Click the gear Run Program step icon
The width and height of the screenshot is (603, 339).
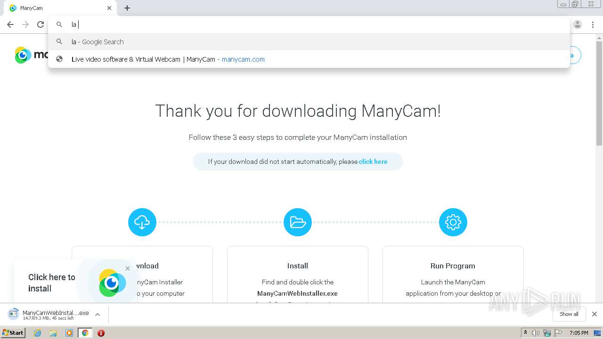[453, 222]
